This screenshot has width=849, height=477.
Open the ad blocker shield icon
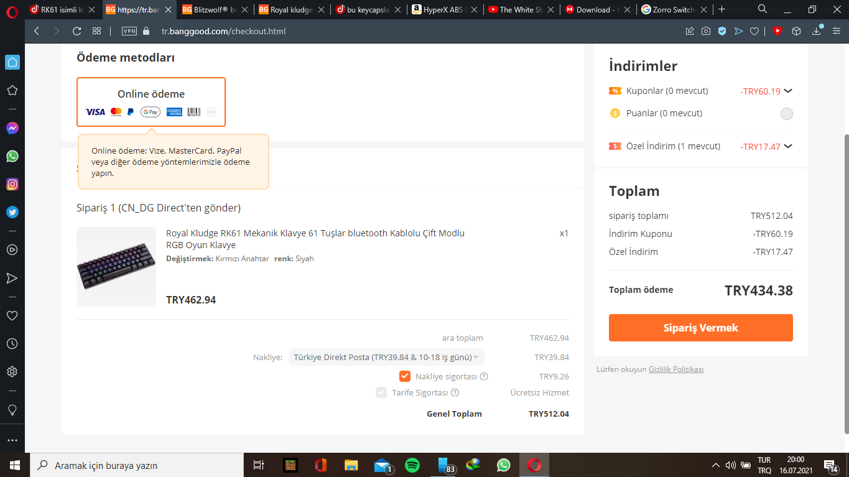tap(722, 31)
